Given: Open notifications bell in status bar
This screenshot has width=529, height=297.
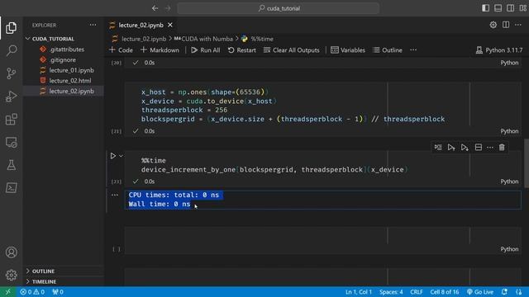Looking at the screenshot, I should pyautogui.click(x=504, y=292).
